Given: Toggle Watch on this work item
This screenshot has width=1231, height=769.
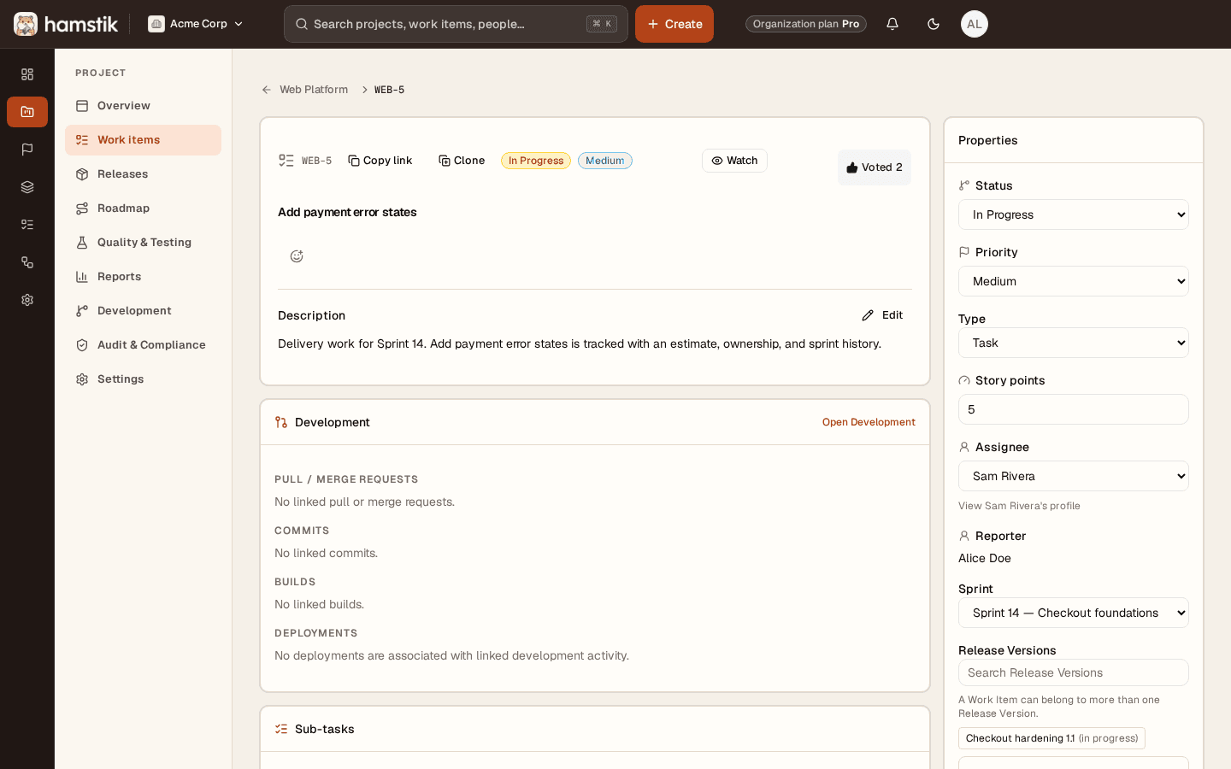Looking at the screenshot, I should tap(734, 161).
